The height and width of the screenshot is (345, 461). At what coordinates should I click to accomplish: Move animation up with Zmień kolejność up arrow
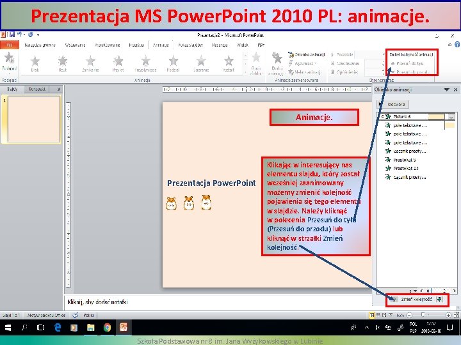pos(393,299)
